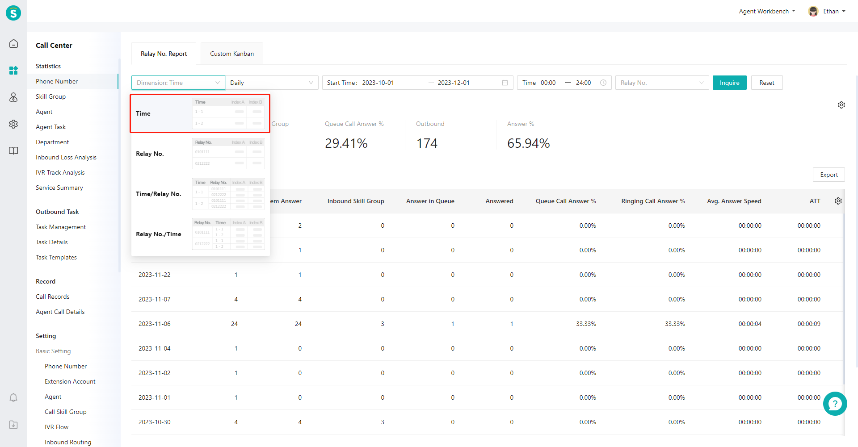Click the 2023-10-30 row date
This screenshot has width=858, height=447.
click(x=155, y=422)
